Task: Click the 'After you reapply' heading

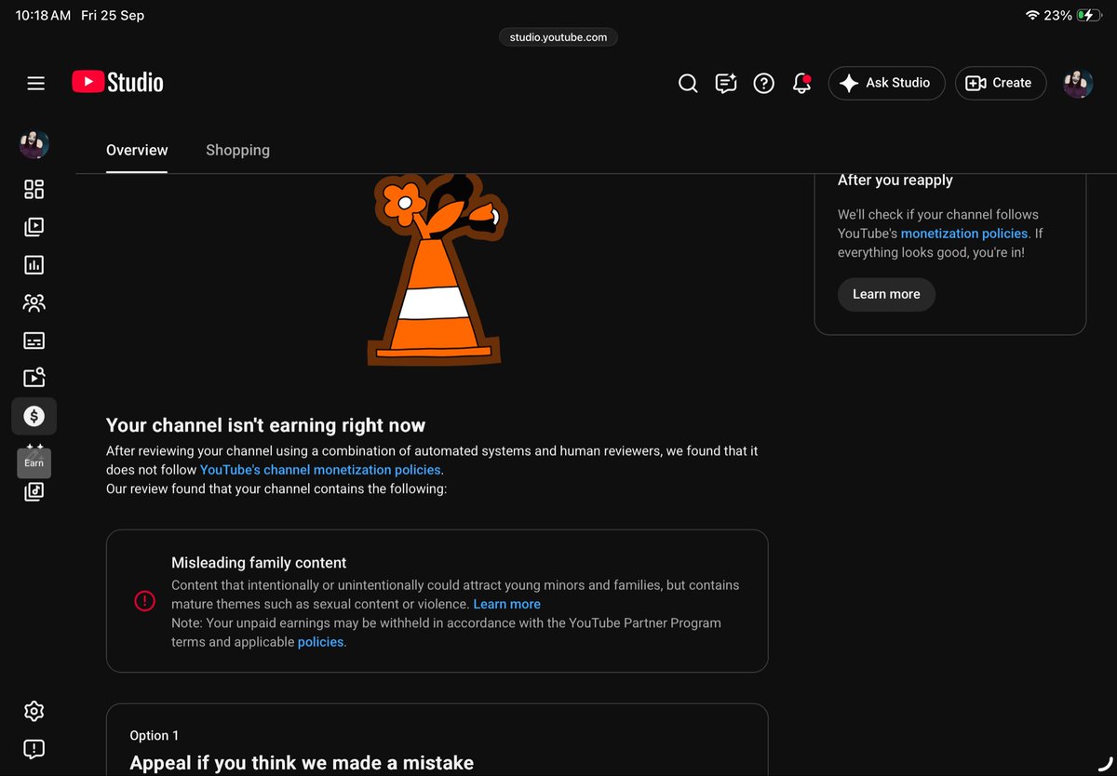Action: [895, 181]
